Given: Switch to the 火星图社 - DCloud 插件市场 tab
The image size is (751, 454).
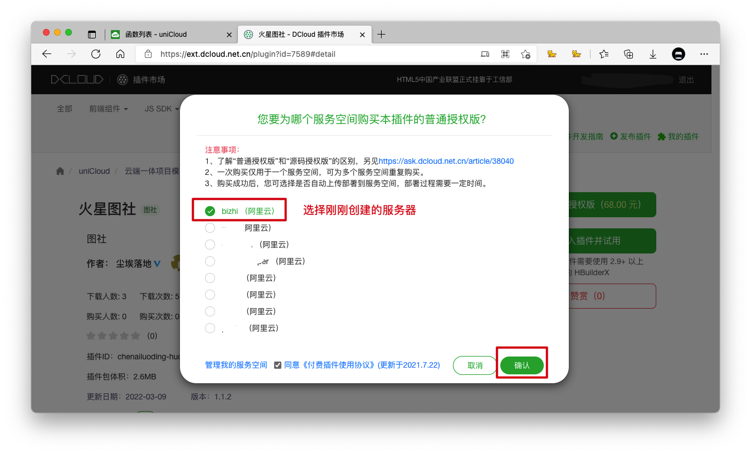Looking at the screenshot, I should [305, 35].
